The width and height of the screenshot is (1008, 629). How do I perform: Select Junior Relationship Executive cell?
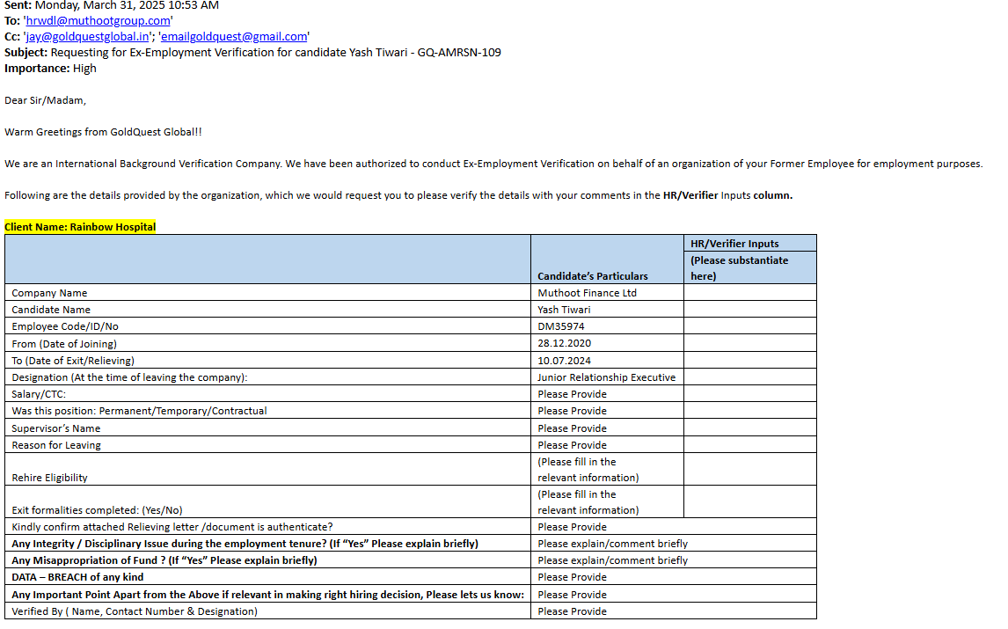[x=606, y=377]
